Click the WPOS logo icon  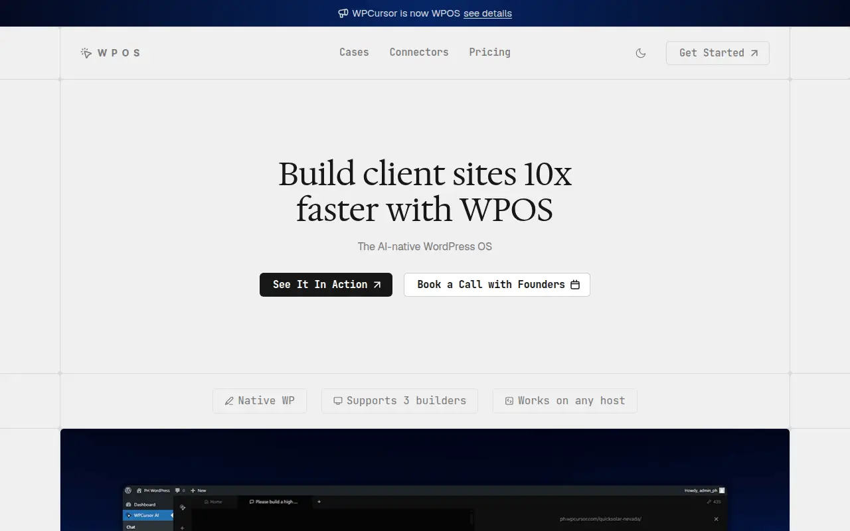[86, 53]
